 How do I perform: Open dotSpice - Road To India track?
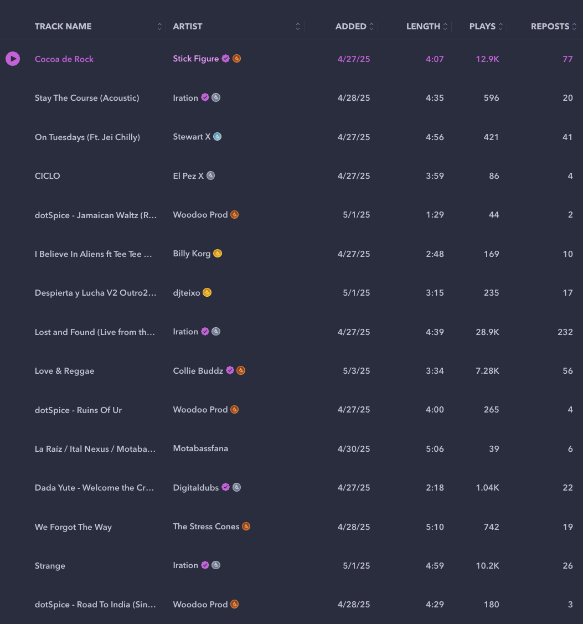pos(95,605)
